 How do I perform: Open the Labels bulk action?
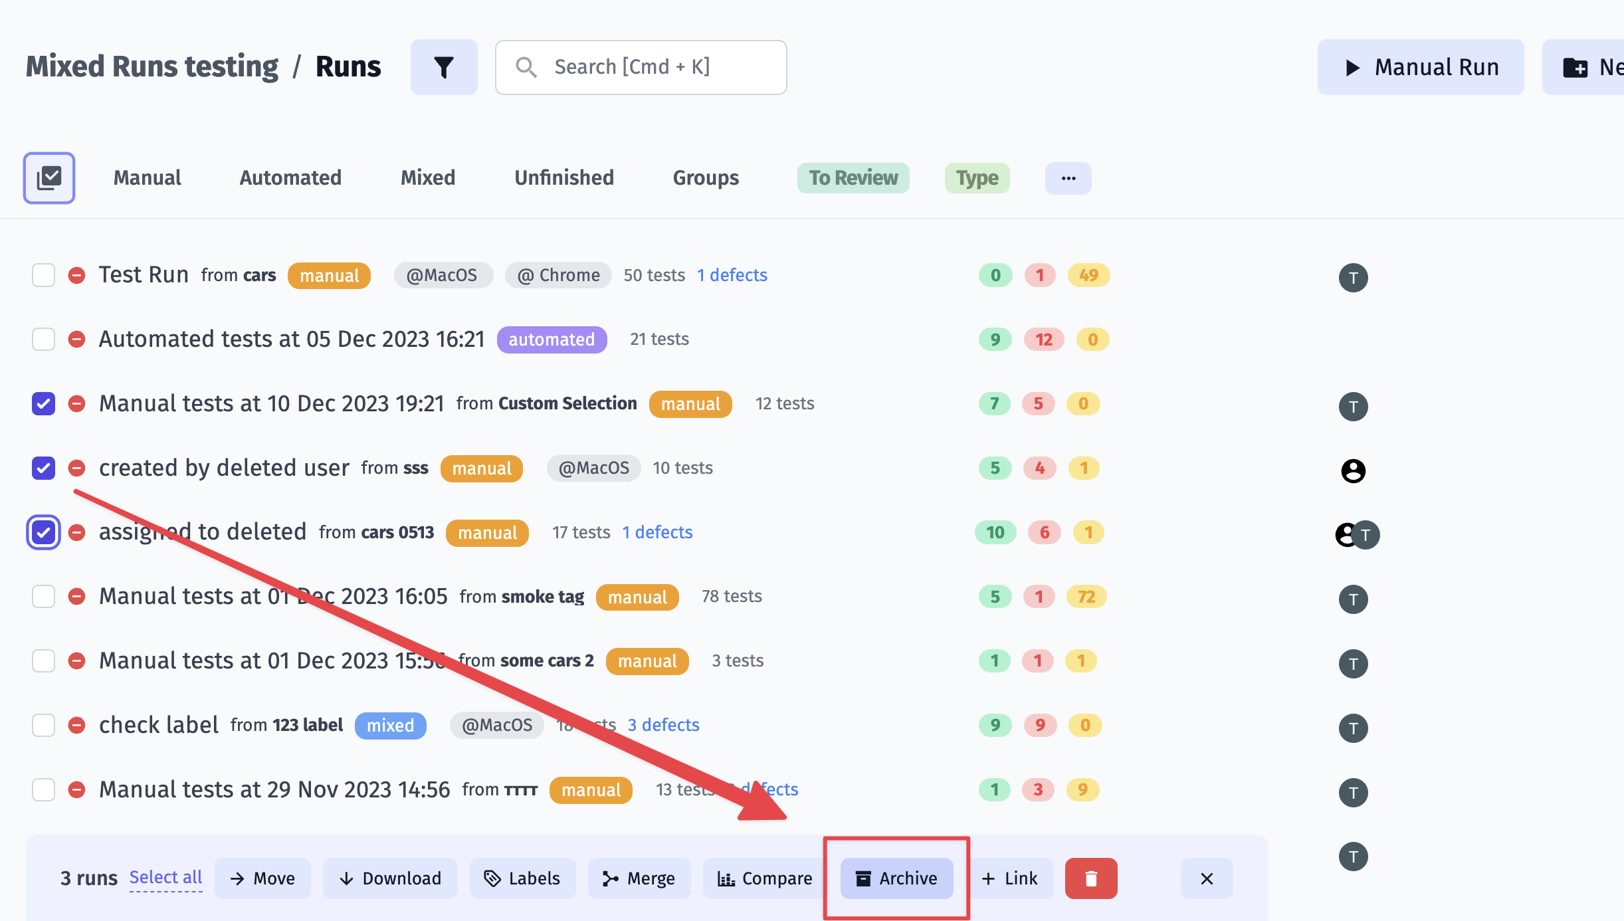click(x=523, y=878)
